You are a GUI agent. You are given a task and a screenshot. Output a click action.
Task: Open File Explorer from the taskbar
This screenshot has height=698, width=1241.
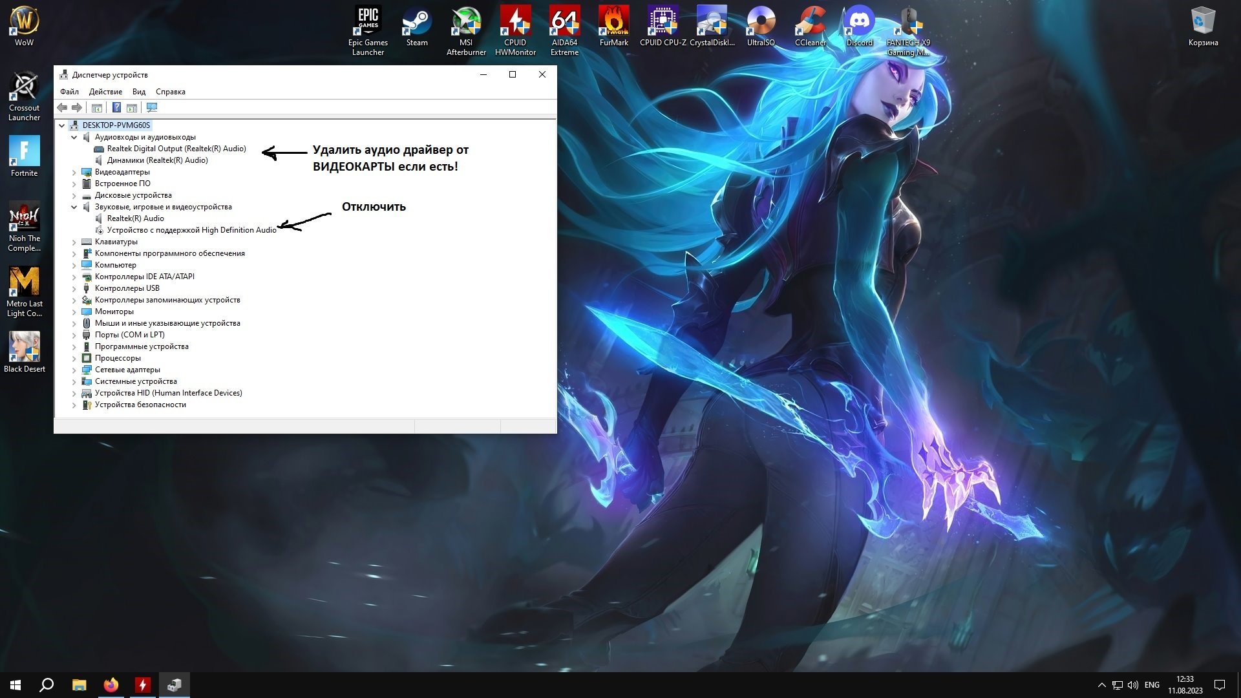click(79, 685)
